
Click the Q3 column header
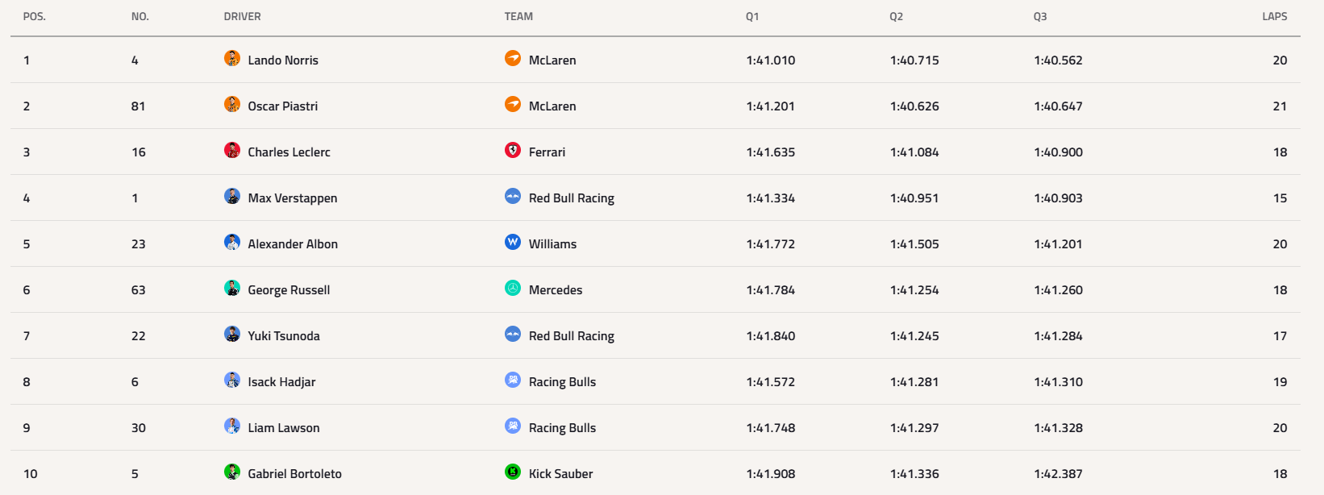(1040, 17)
